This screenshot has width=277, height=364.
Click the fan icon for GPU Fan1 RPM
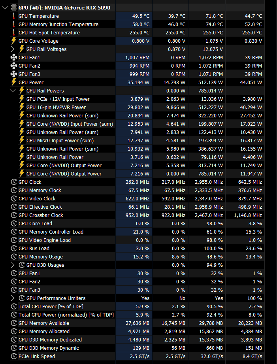click(x=14, y=58)
